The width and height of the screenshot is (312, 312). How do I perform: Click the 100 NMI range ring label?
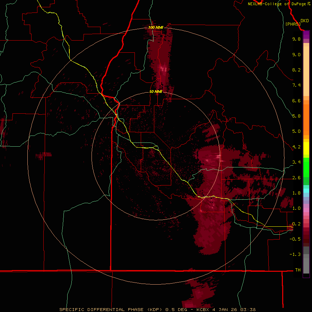tap(156, 27)
